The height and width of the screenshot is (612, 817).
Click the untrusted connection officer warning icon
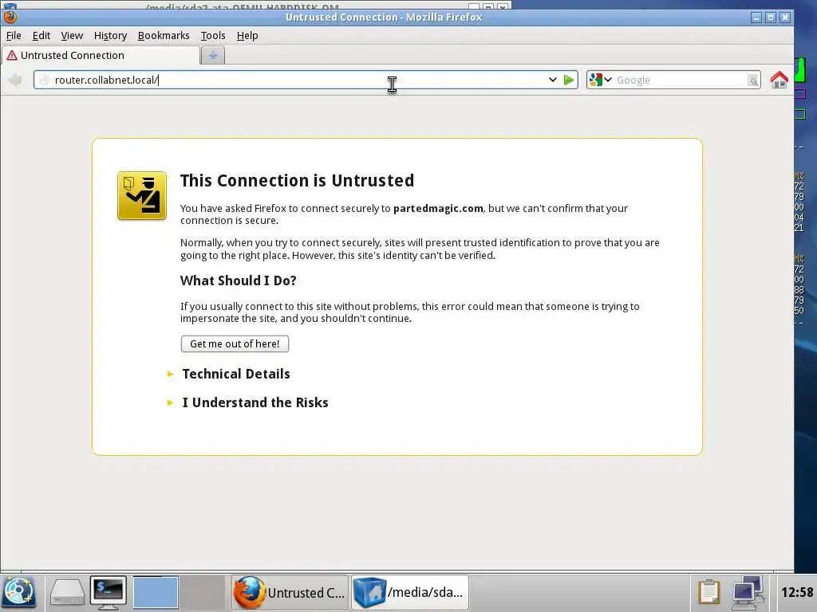click(x=142, y=196)
